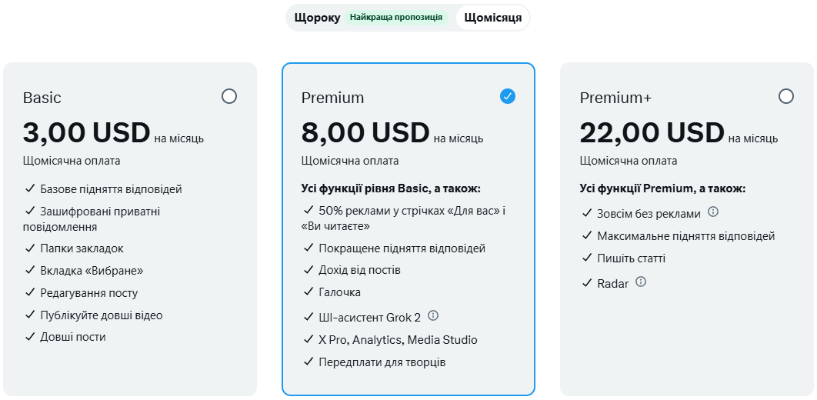Screen dimensions: 817x400
Task: Click the checkmark icon next to Галочка
Action: (x=308, y=292)
